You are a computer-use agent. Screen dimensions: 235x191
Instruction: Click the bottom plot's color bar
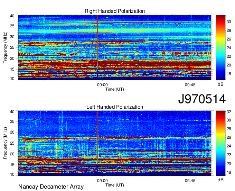[x=220, y=143]
